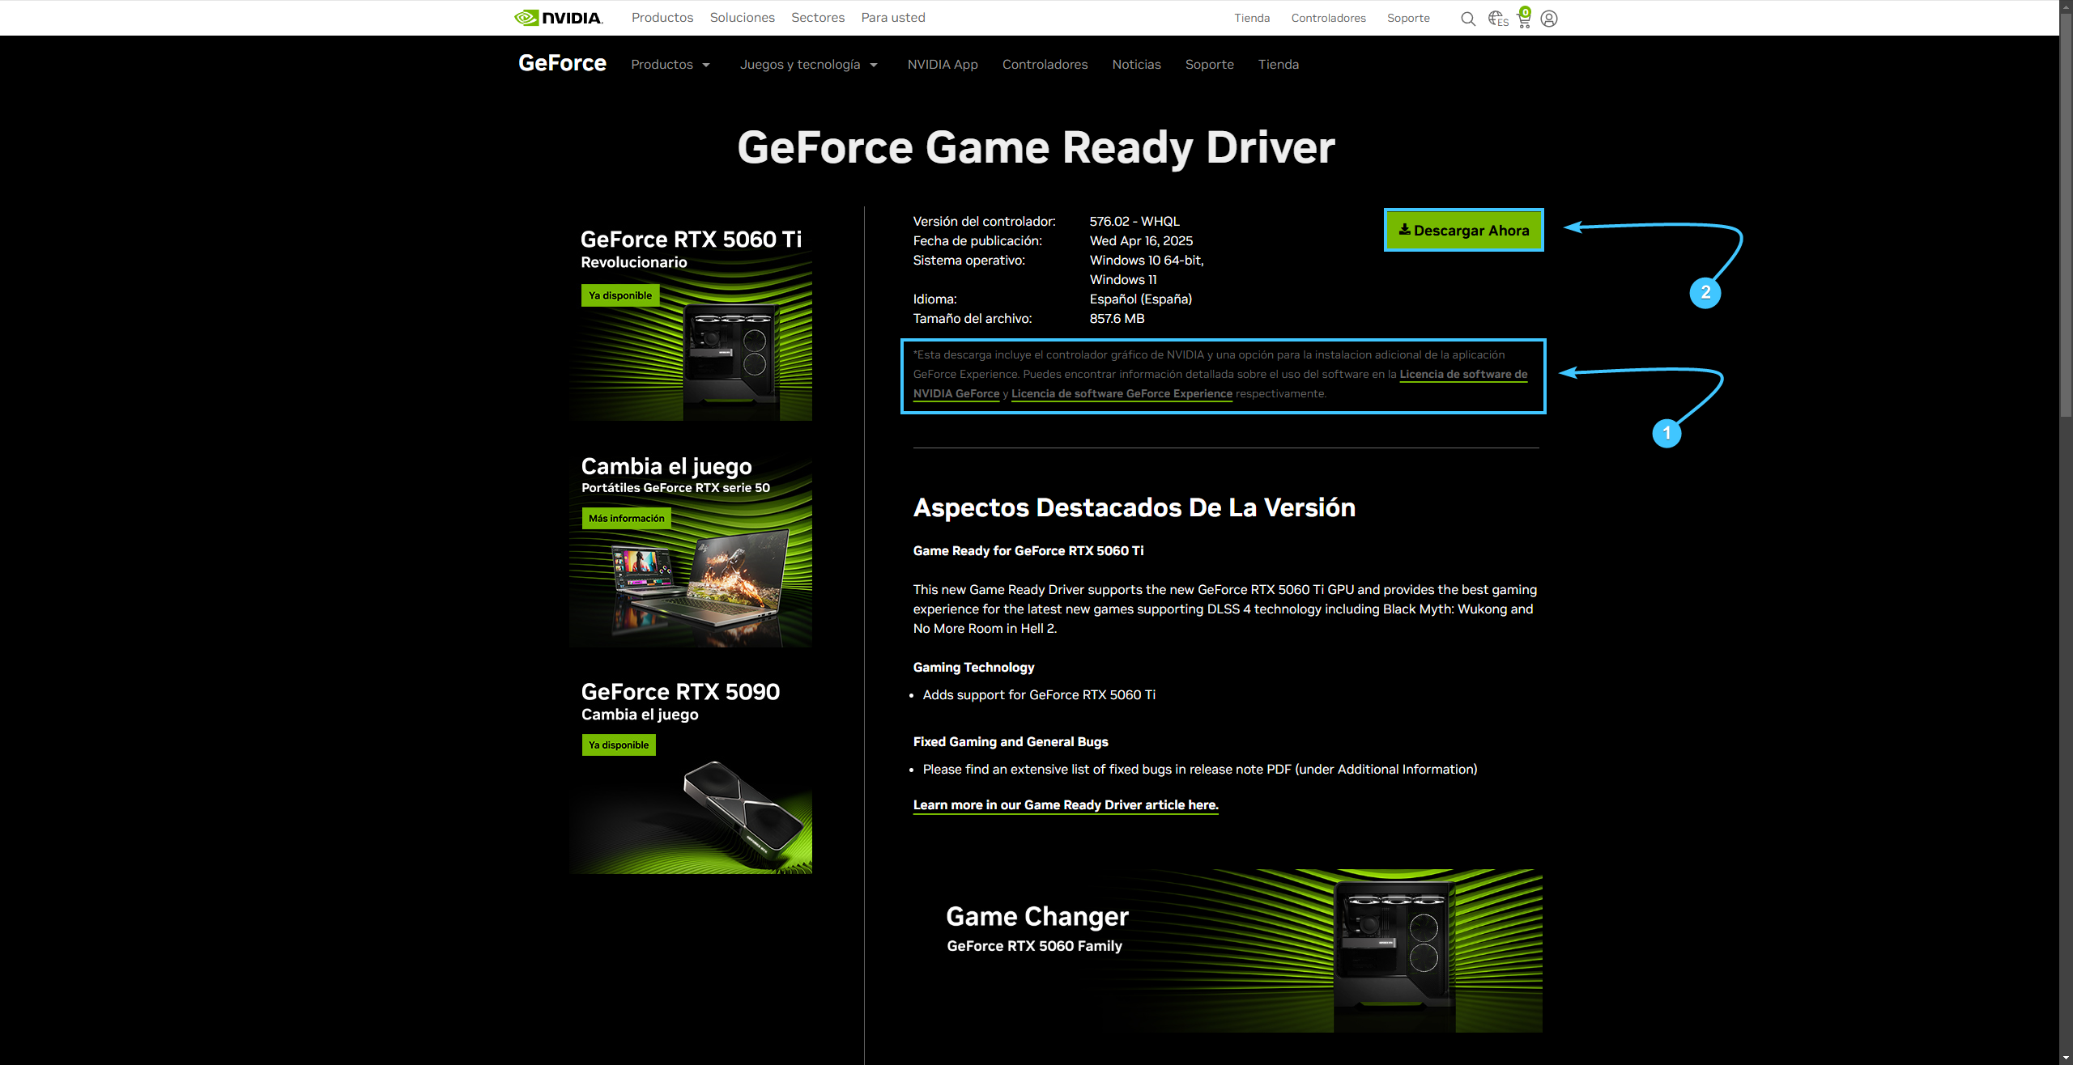Open Soporte in GeForce nav
2073x1065 pixels.
pos(1210,65)
